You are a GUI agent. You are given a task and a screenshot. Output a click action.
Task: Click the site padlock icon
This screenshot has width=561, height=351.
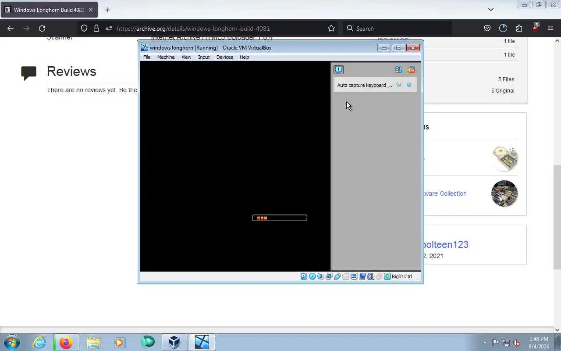coord(96,29)
